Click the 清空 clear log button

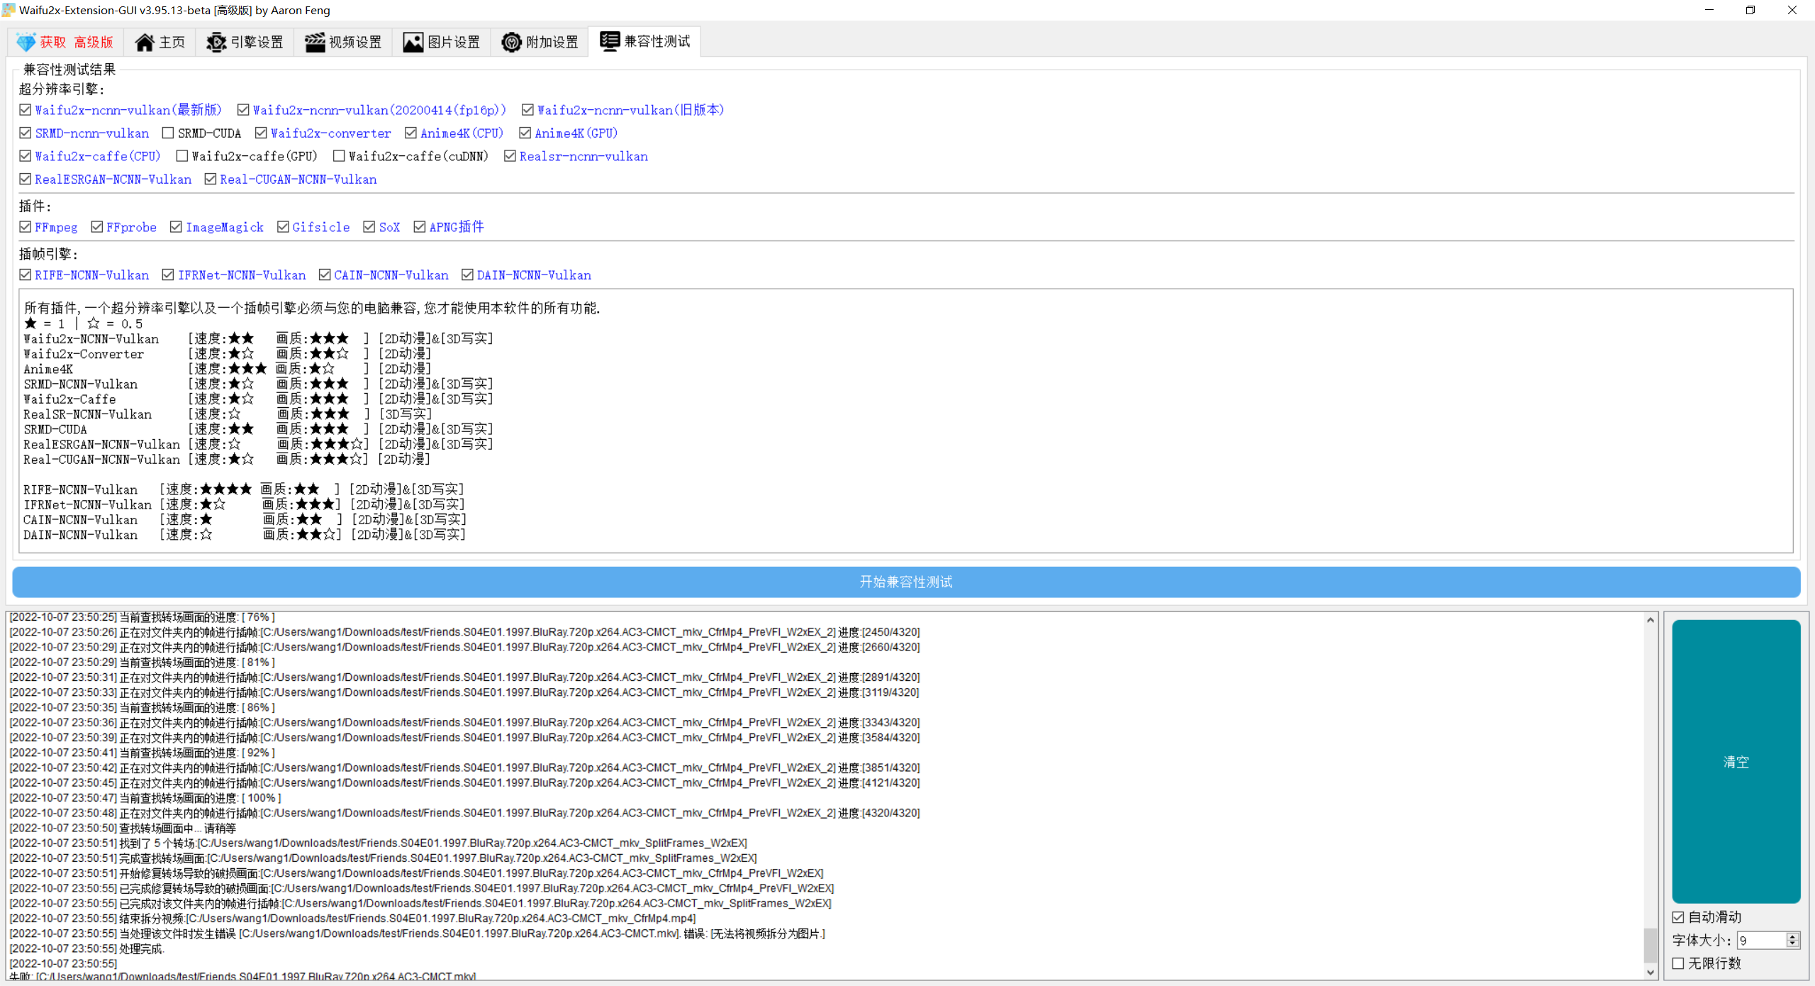click(1736, 761)
